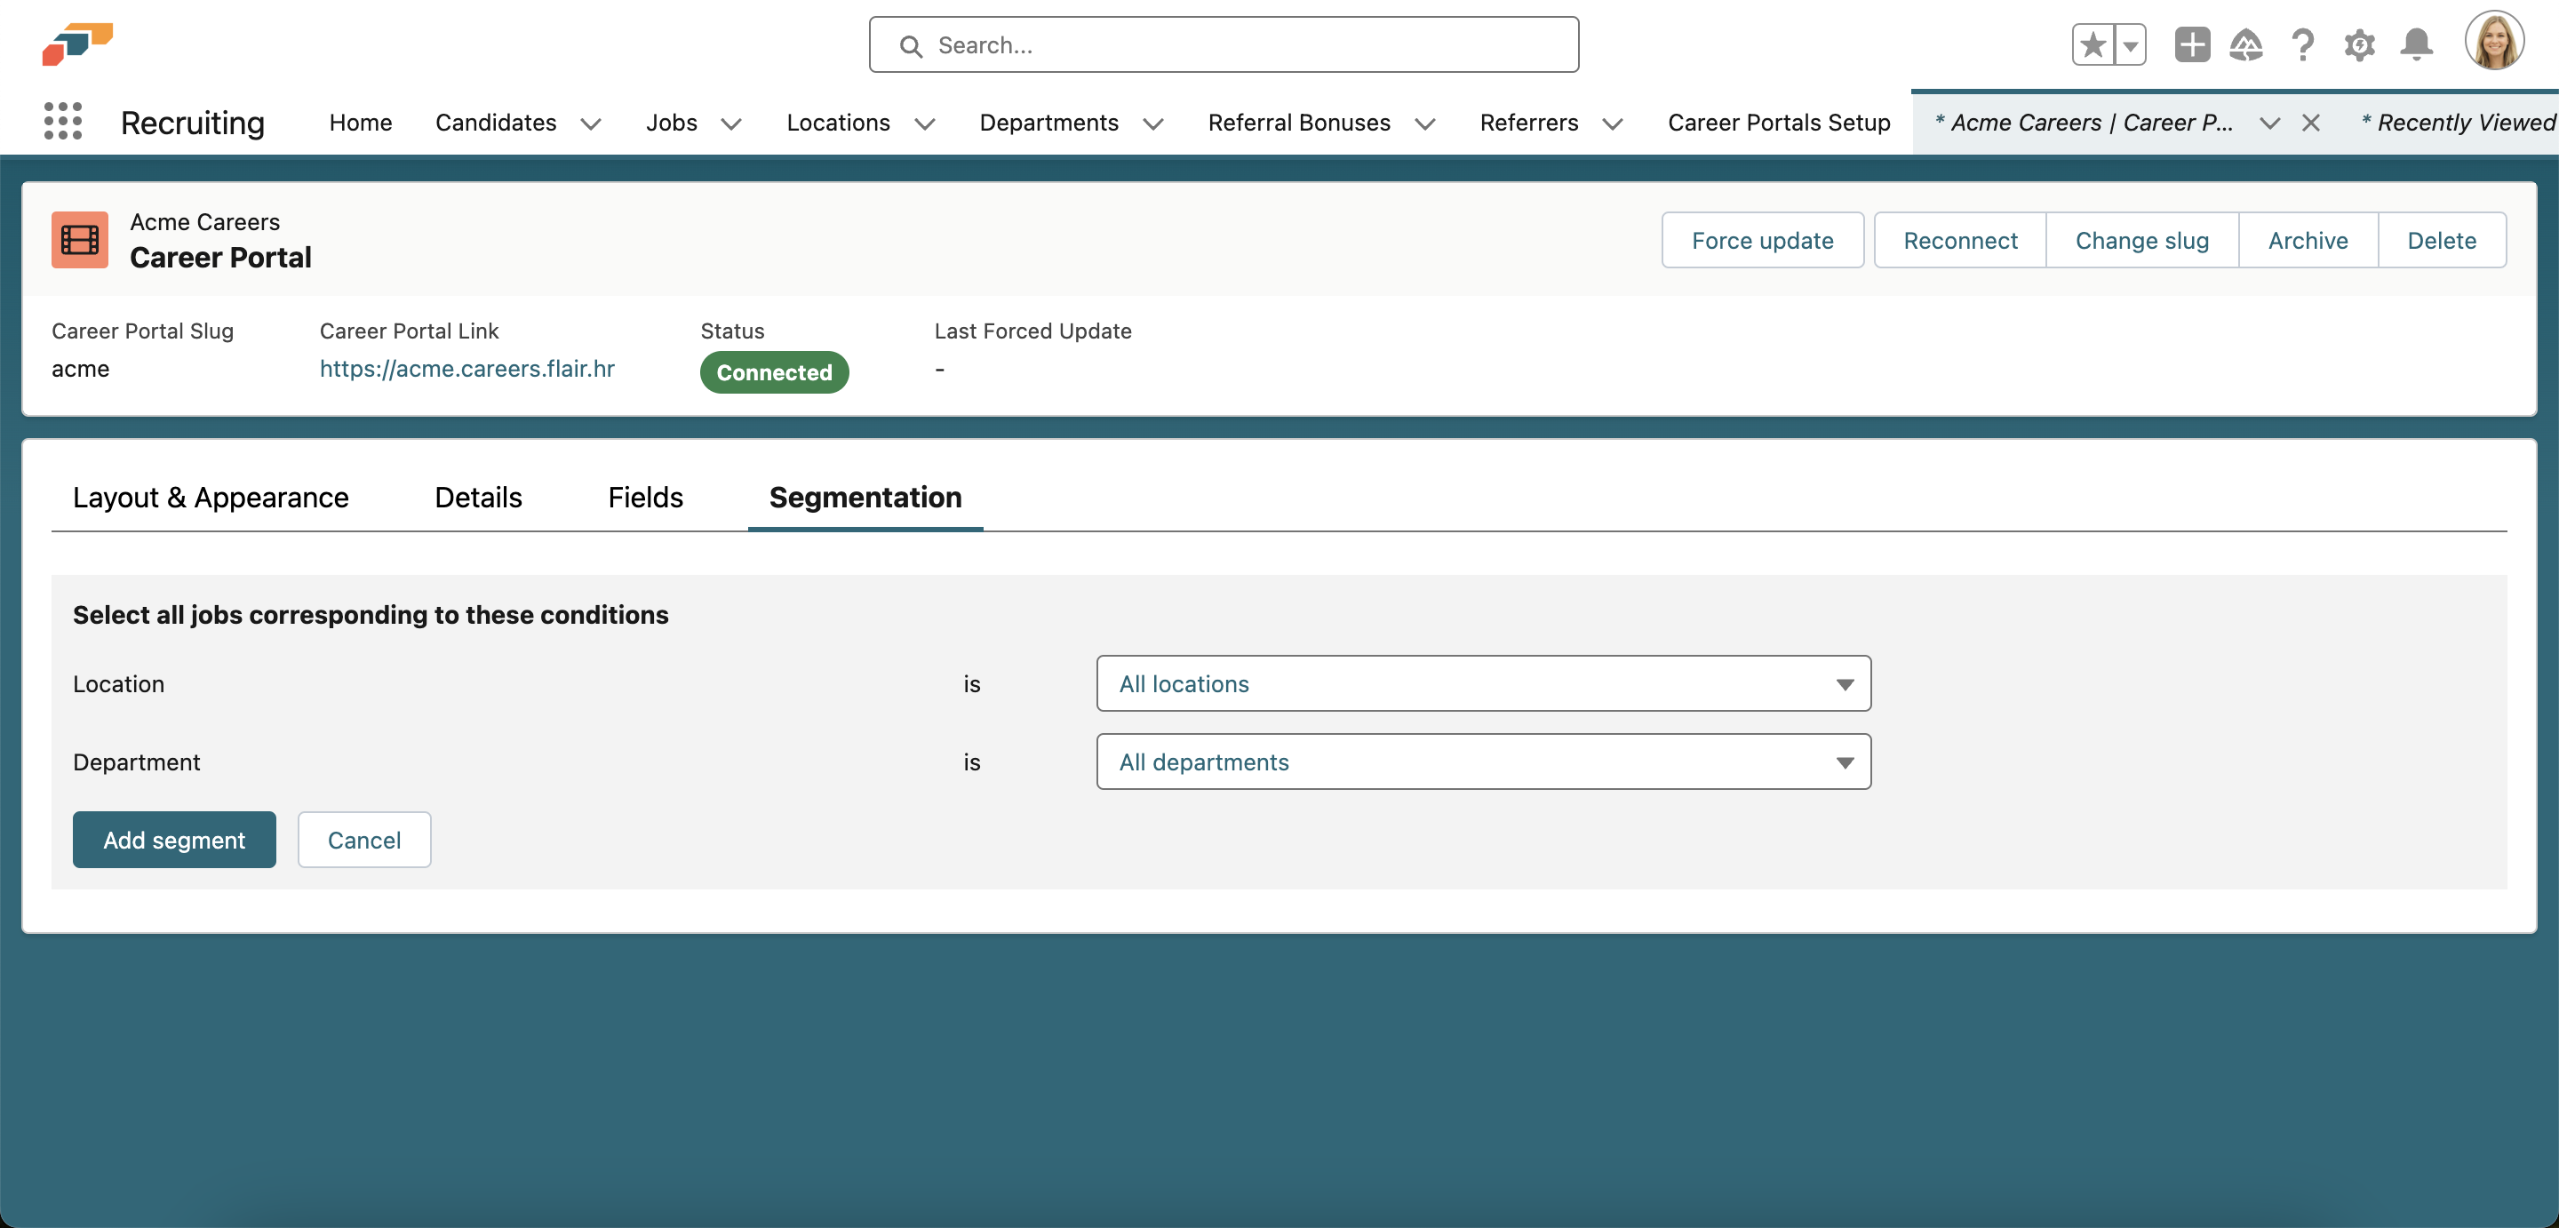Click the Career Portal icon
The width and height of the screenshot is (2559, 1228).
click(x=80, y=240)
